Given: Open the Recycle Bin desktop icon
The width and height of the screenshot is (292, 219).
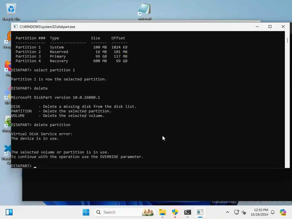Looking at the screenshot, I should [11, 12].
